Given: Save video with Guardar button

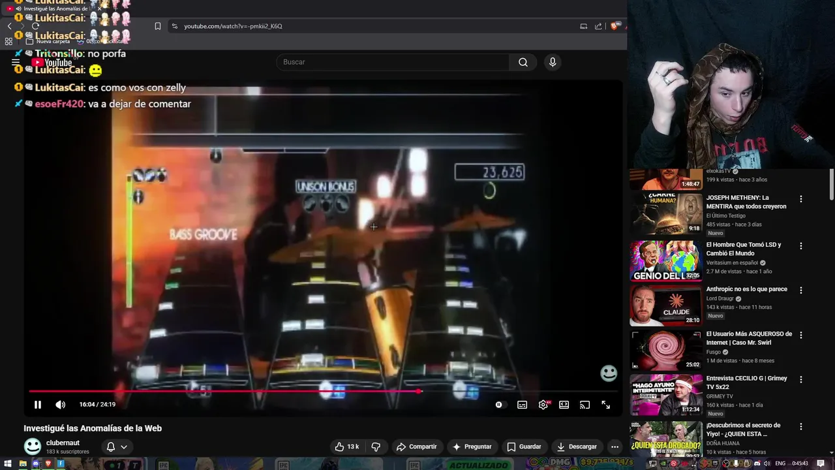Looking at the screenshot, I should point(524,446).
